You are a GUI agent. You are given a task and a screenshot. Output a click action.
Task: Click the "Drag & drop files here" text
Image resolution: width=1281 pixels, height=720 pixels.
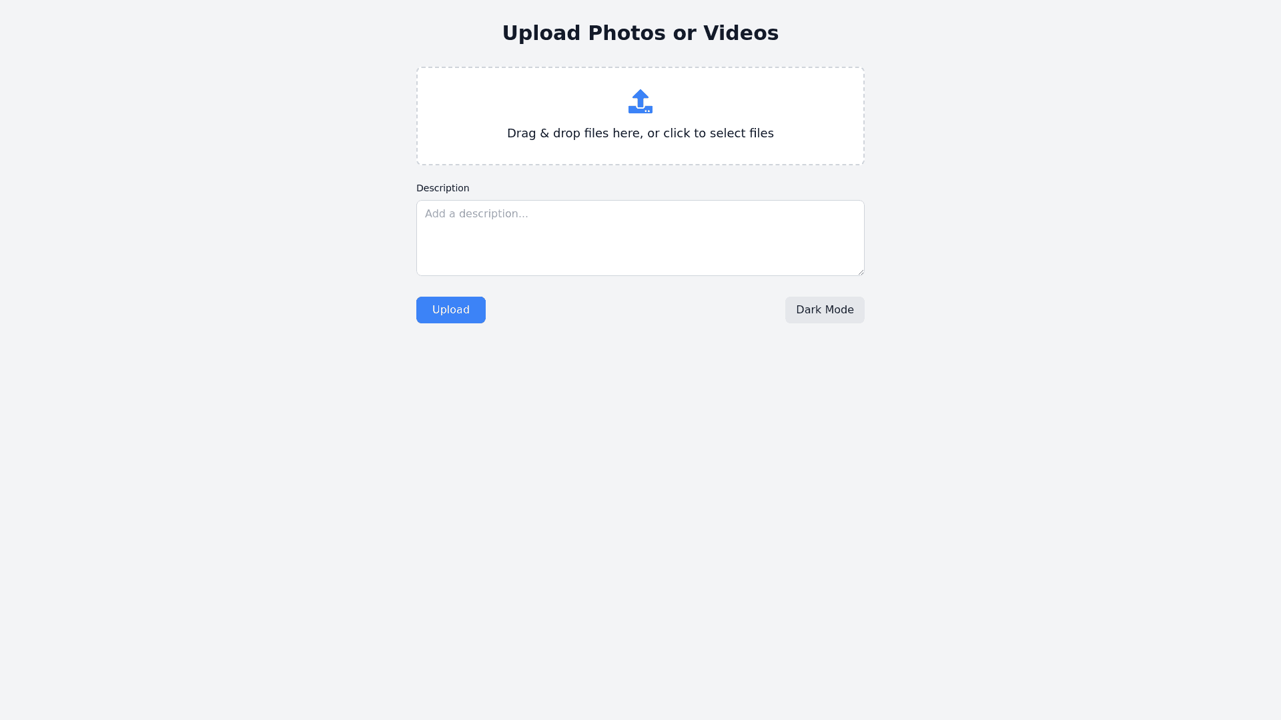(x=574, y=133)
